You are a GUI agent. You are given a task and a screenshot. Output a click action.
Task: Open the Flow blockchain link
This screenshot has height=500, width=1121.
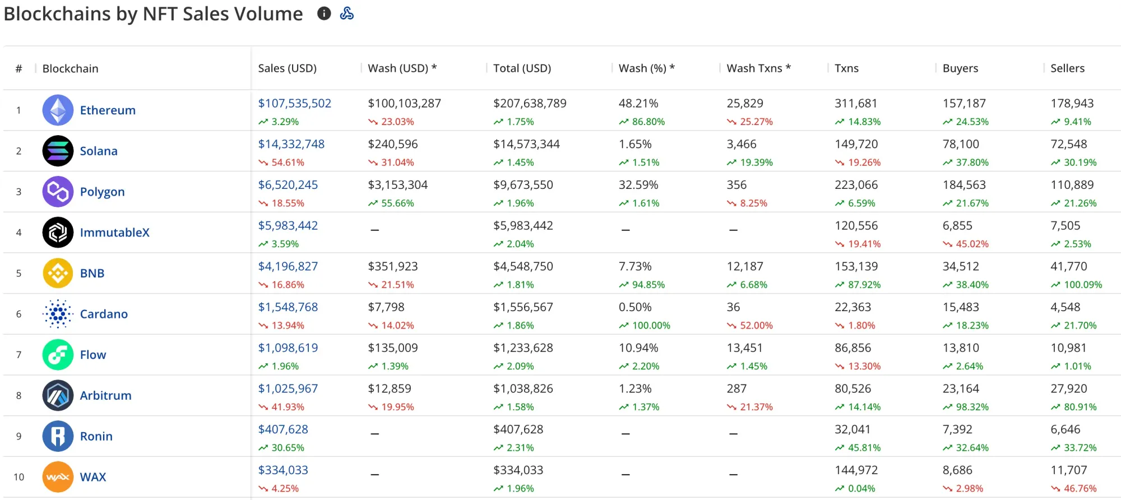[92, 355]
